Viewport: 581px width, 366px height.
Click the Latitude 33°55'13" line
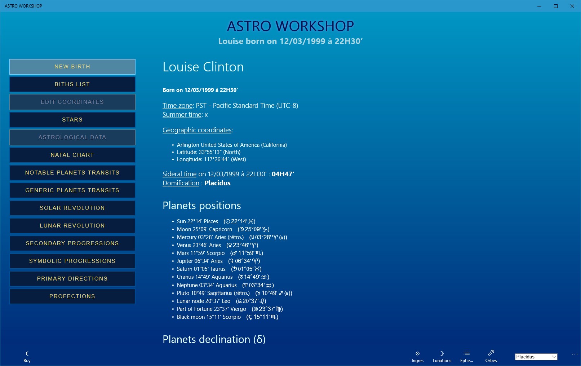pyautogui.click(x=209, y=152)
